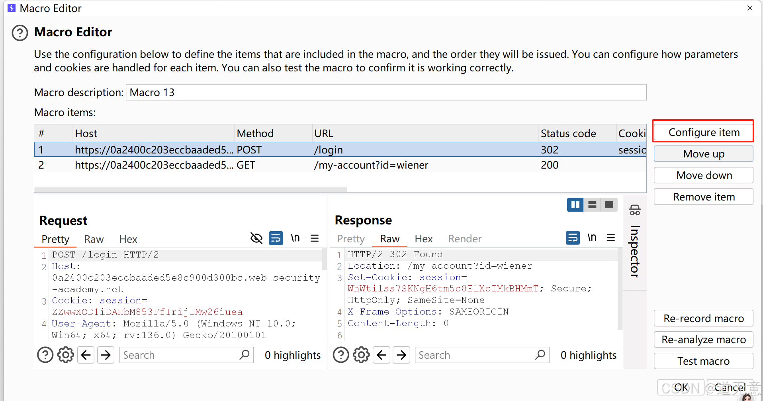Go to next match in Response search
763x401 pixels.
point(401,355)
